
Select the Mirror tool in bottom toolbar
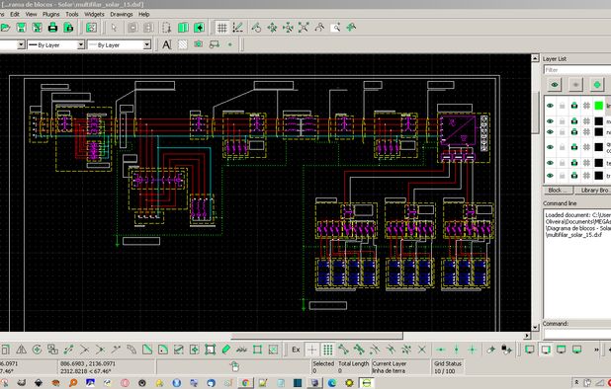click(21, 350)
